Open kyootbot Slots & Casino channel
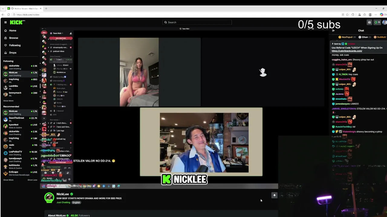387x217 pixels. click(21, 126)
